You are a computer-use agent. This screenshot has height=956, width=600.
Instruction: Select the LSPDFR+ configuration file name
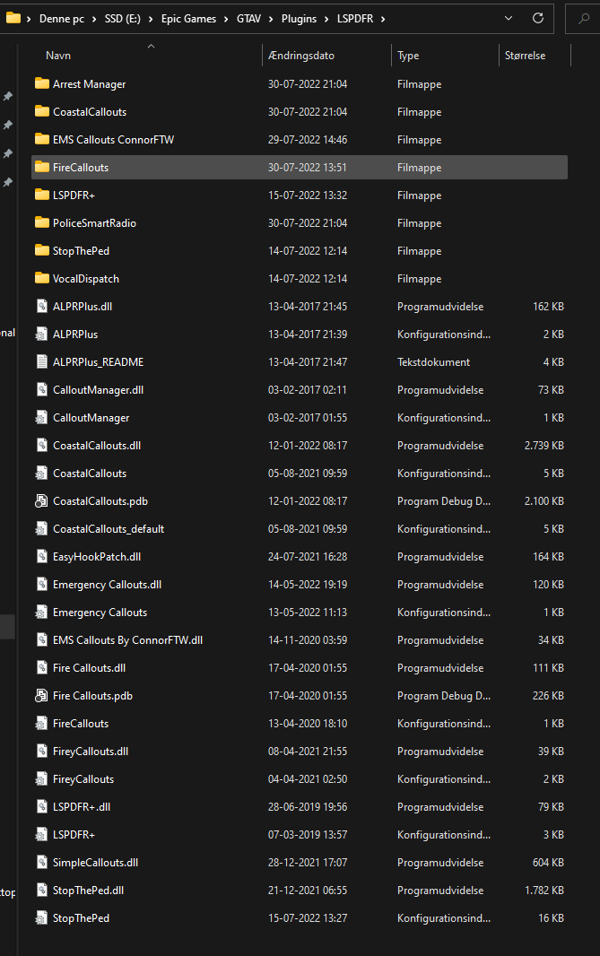click(x=74, y=835)
